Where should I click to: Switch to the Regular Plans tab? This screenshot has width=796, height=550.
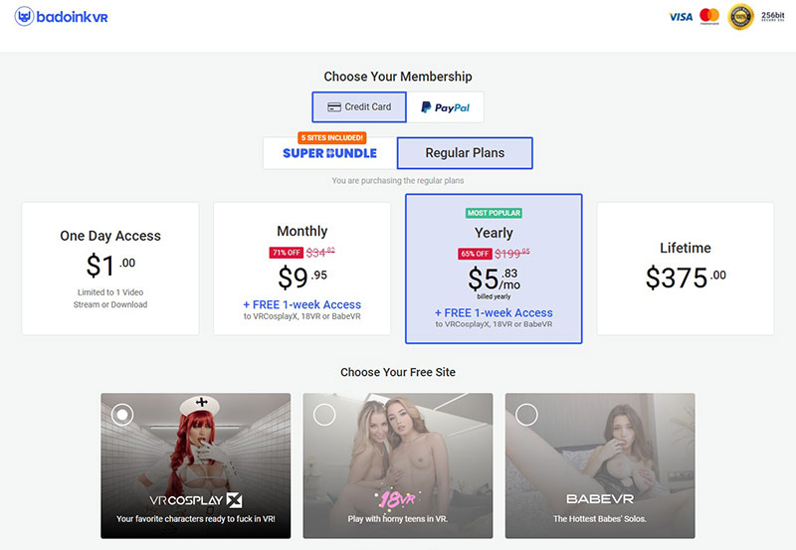[465, 153]
